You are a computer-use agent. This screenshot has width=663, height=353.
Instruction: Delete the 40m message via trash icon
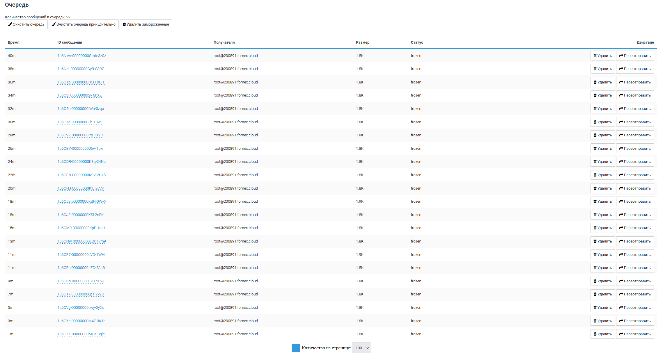coord(595,56)
